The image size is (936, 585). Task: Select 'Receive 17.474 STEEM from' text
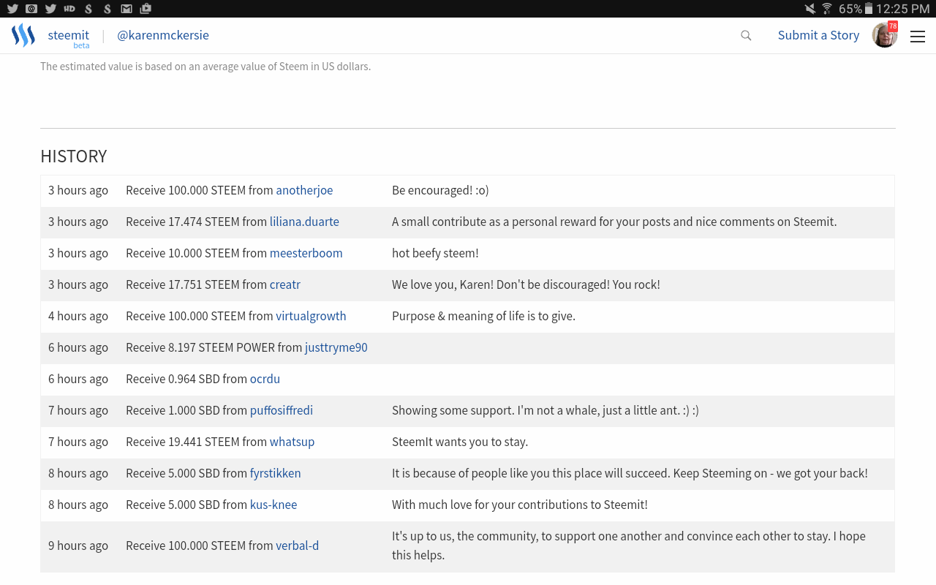click(x=196, y=222)
